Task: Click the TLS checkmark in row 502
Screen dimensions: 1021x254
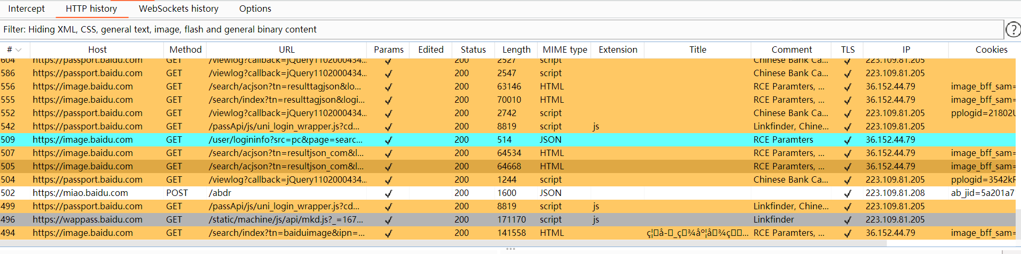Action: 847,193
